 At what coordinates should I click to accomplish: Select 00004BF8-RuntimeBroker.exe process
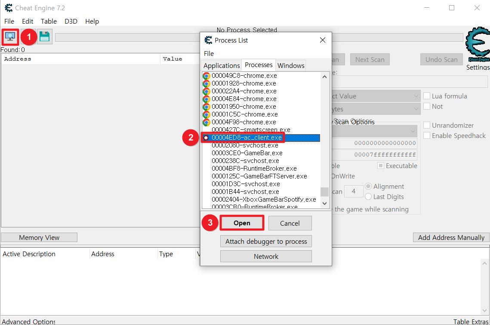pos(261,169)
